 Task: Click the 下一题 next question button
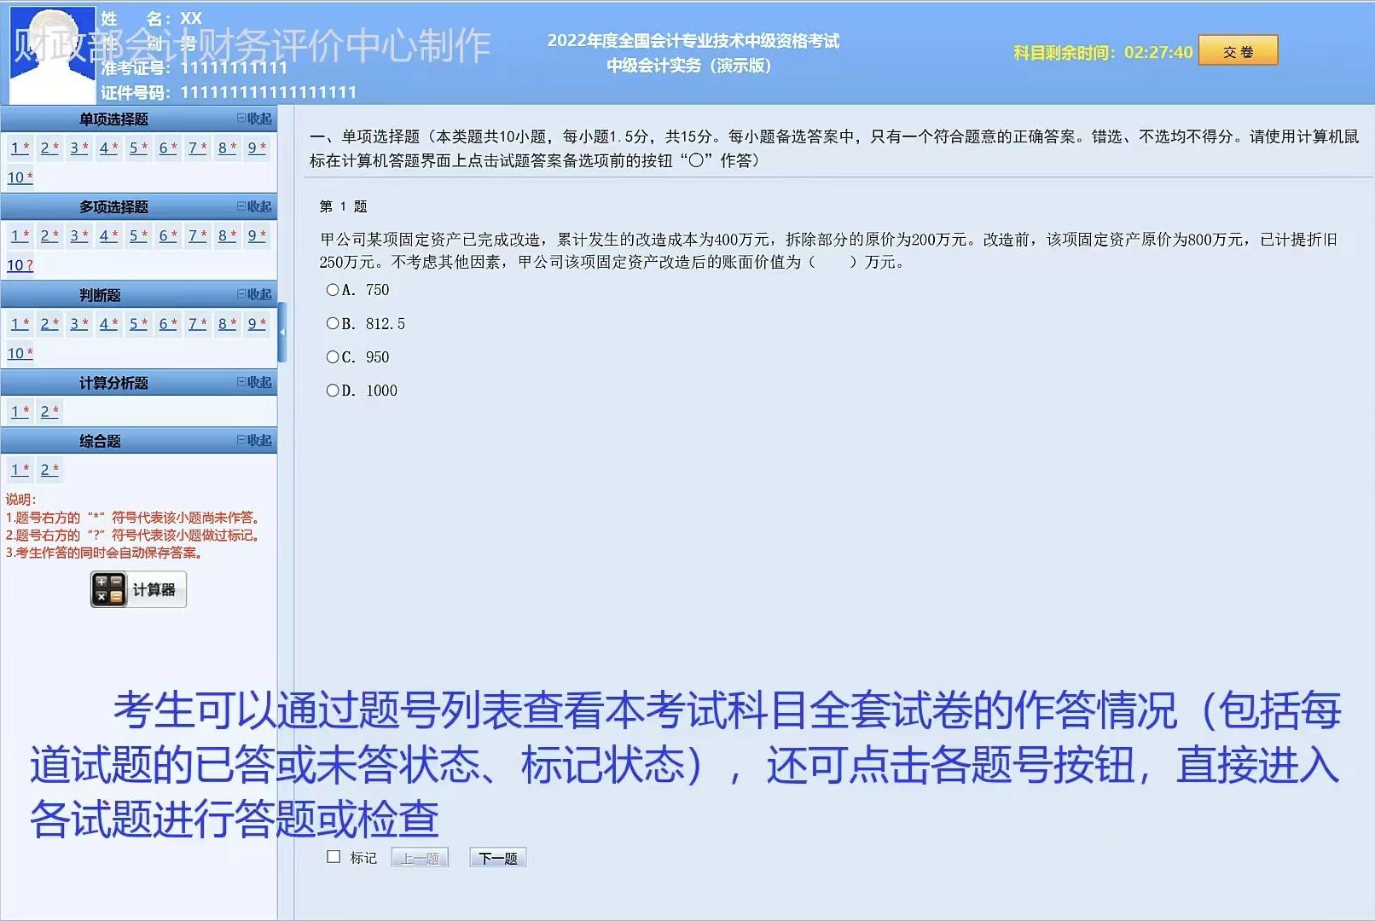pos(497,857)
